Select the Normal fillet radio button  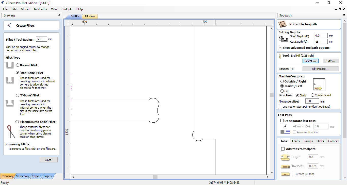pyautogui.click(x=18, y=65)
